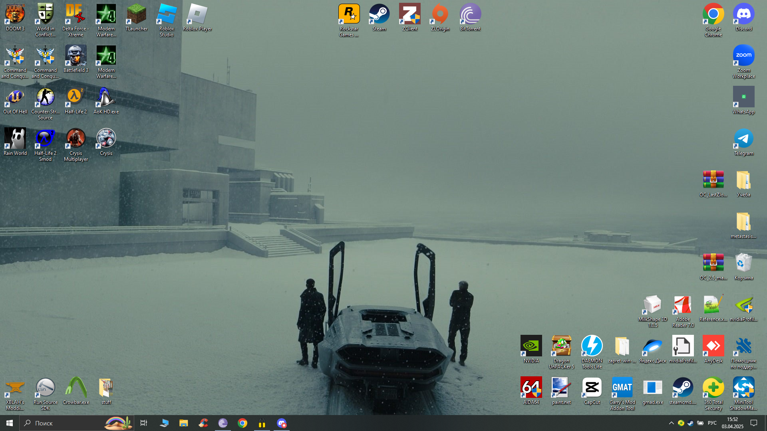Switch РУС input language indicator
Screen dimensions: 767x431
pos(712,423)
